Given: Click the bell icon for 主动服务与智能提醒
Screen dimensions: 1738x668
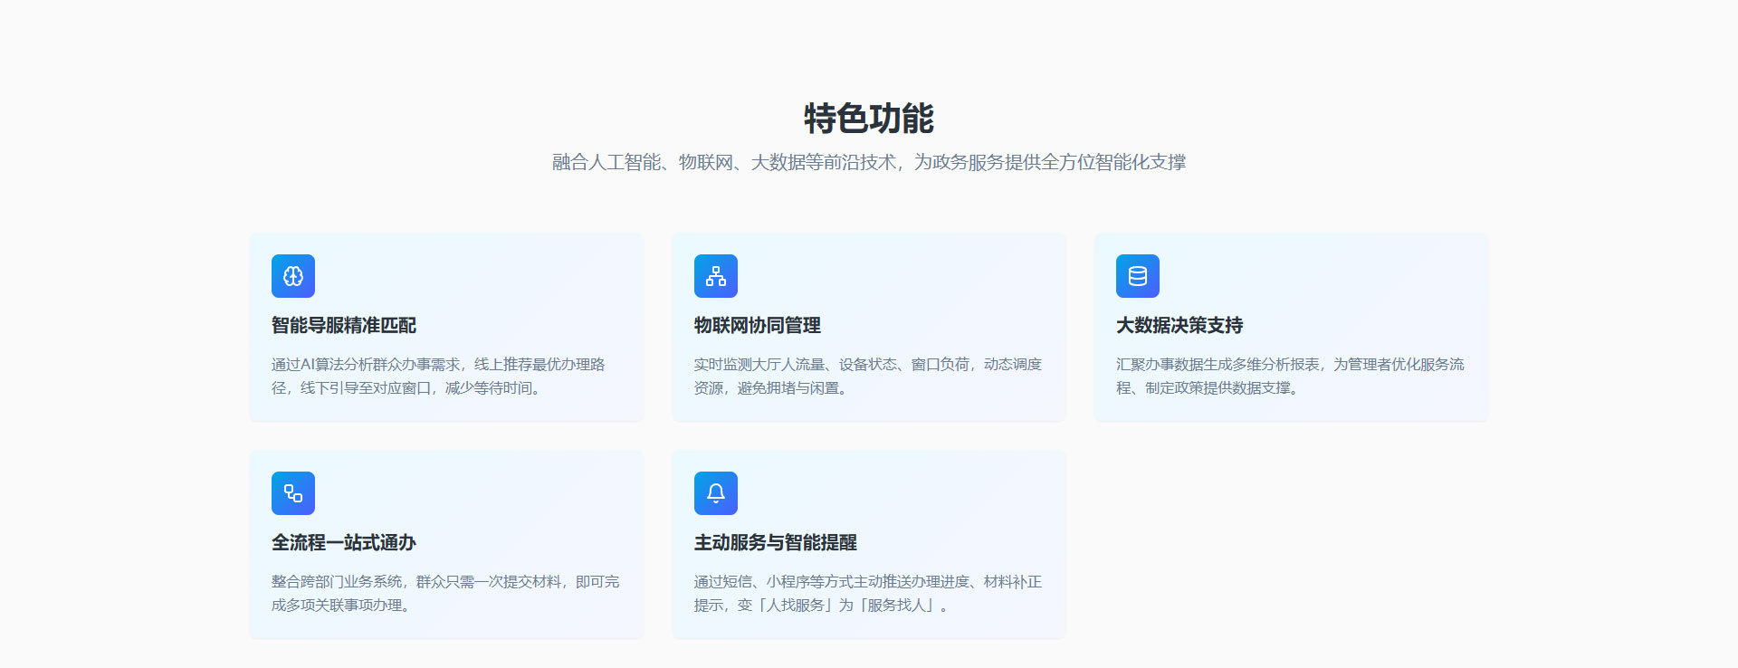Looking at the screenshot, I should [715, 493].
